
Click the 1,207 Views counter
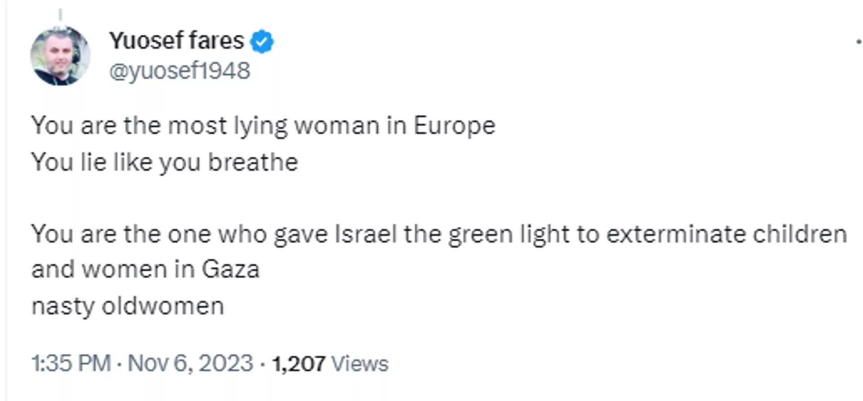(330, 362)
